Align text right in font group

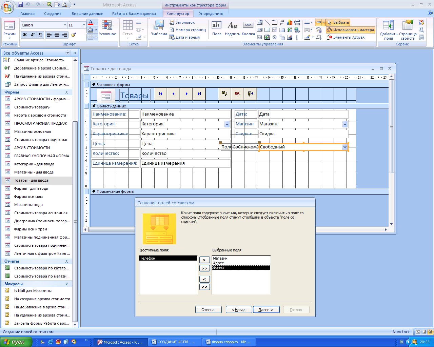[64, 35]
